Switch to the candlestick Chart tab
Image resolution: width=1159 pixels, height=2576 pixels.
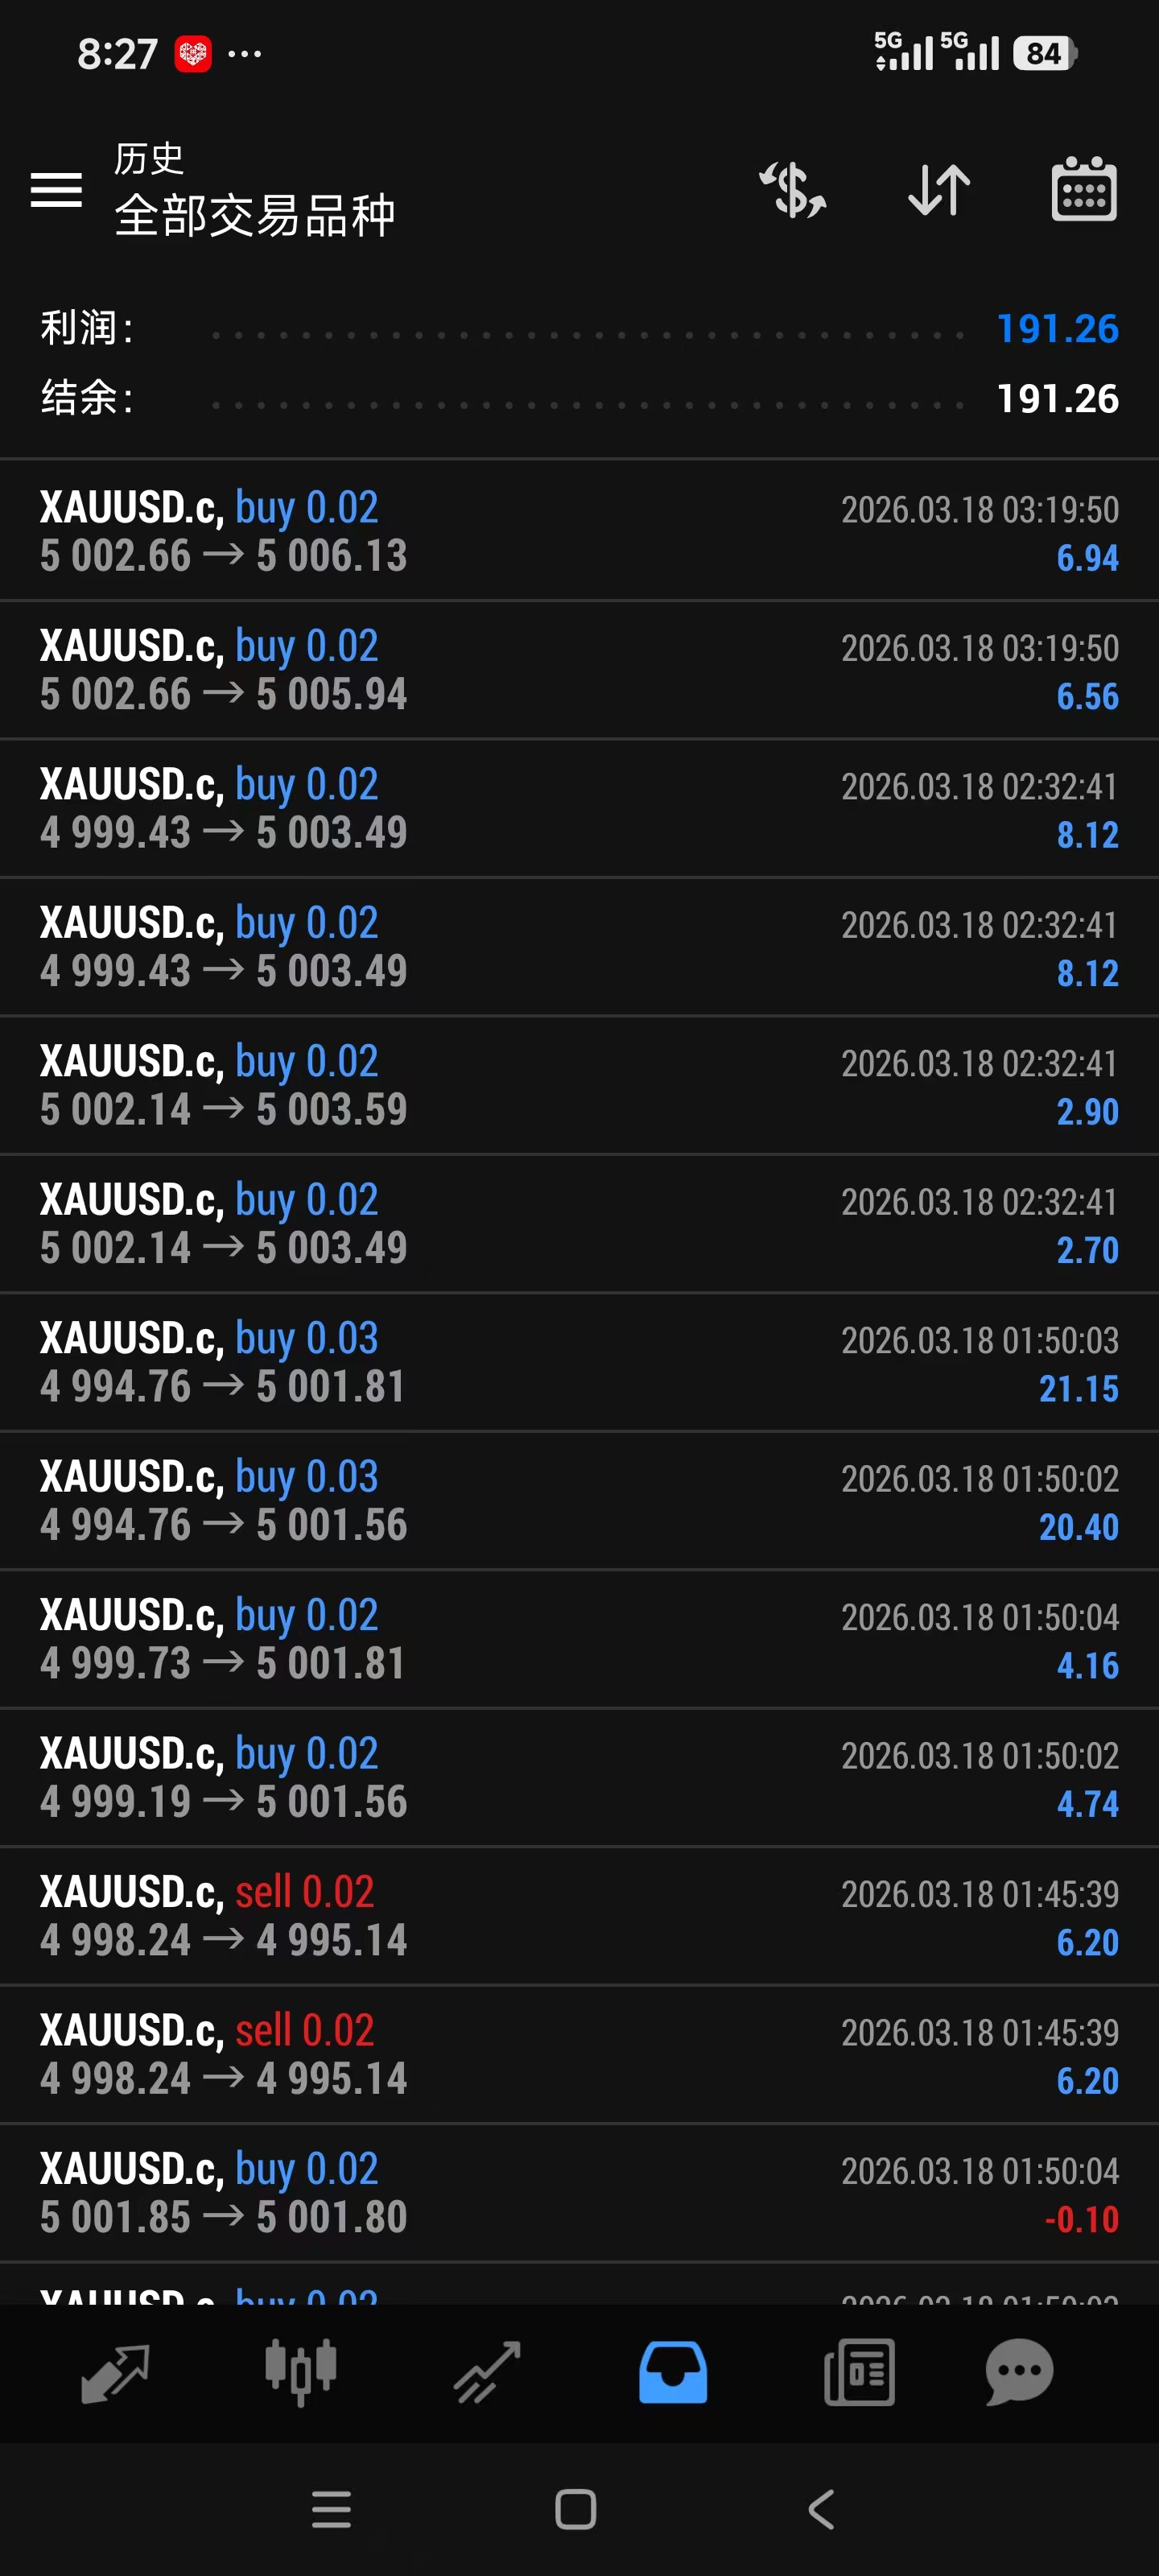(300, 2371)
